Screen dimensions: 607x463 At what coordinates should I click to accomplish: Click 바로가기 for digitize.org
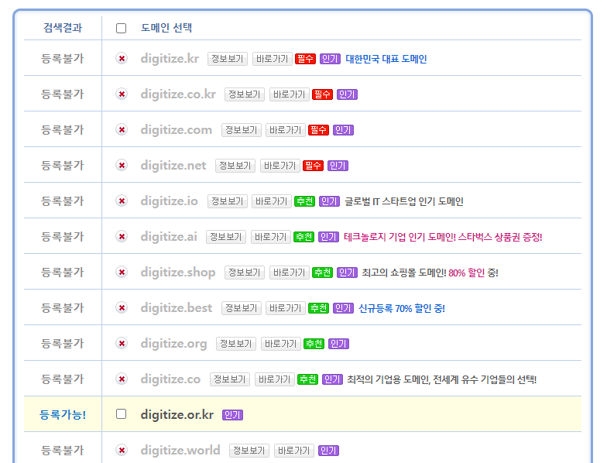click(280, 344)
